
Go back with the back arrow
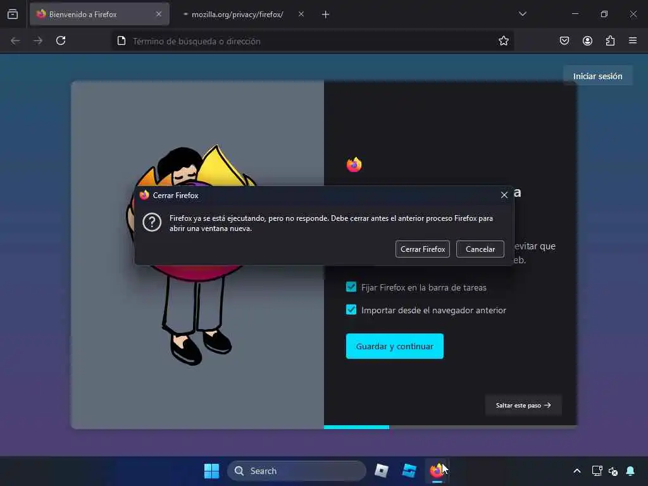click(x=15, y=40)
